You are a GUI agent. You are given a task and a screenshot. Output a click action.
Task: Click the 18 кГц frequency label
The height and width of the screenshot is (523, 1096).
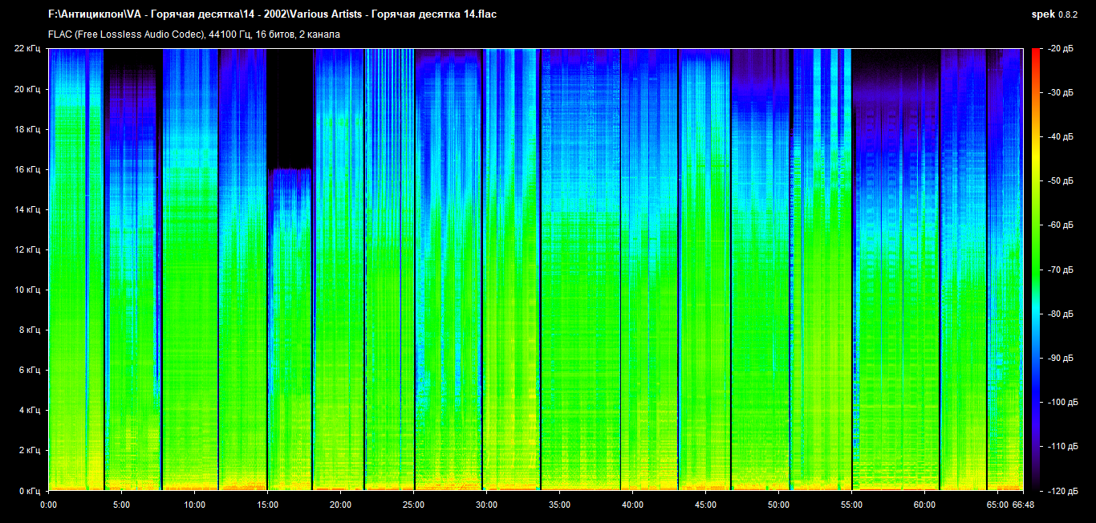click(x=28, y=129)
